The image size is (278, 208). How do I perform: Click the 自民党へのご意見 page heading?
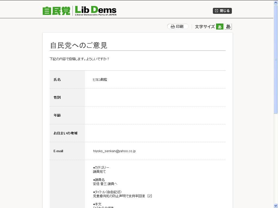[79, 45]
